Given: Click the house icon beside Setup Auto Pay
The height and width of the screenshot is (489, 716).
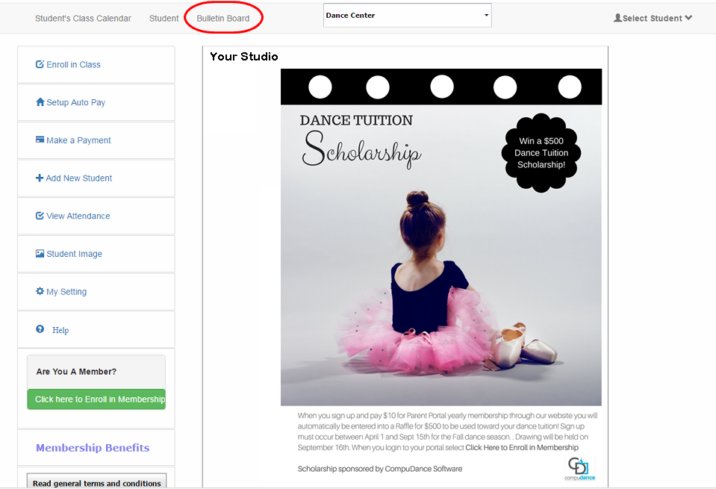Looking at the screenshot, I should tap(40, 102).
